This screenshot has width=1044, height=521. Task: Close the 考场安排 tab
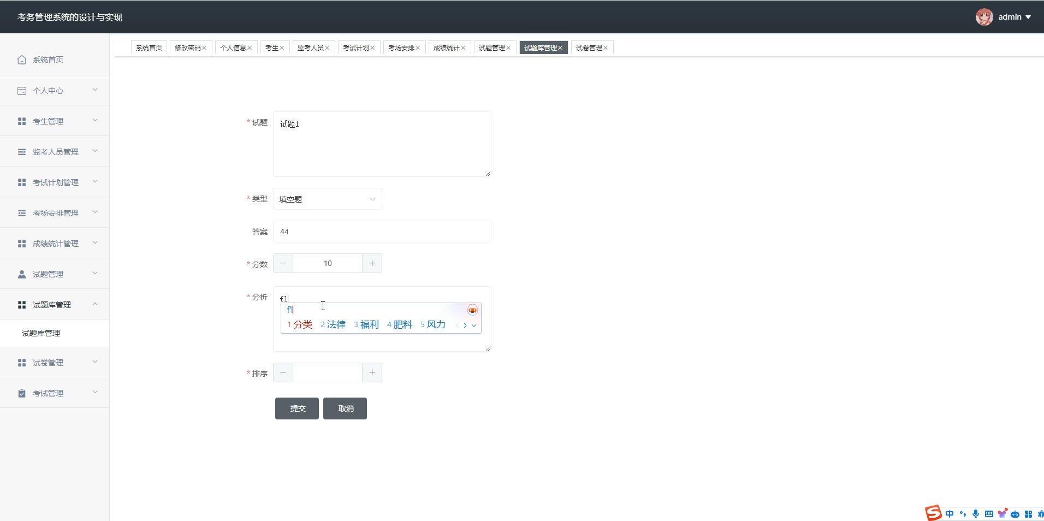[418, 48]
